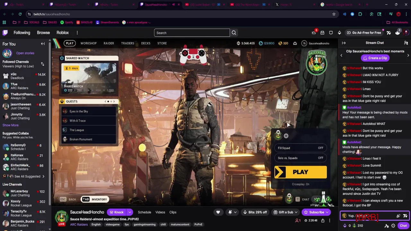Open the Browse tab
This screenshot has width=411, height=231.
43,33
